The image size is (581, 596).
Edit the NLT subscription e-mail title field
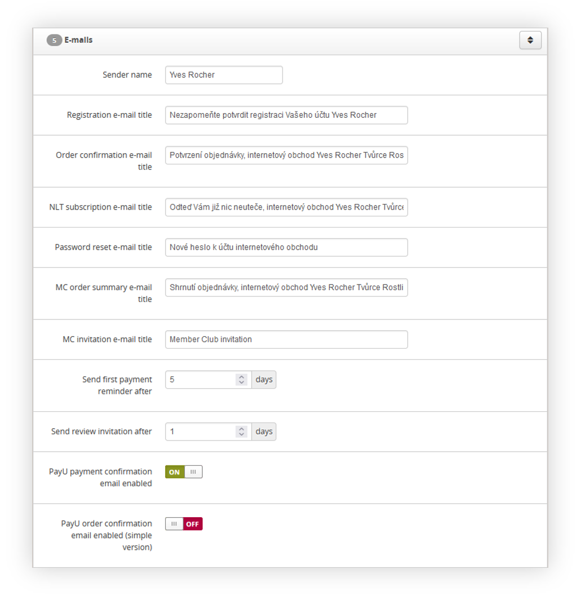[286, 207]
